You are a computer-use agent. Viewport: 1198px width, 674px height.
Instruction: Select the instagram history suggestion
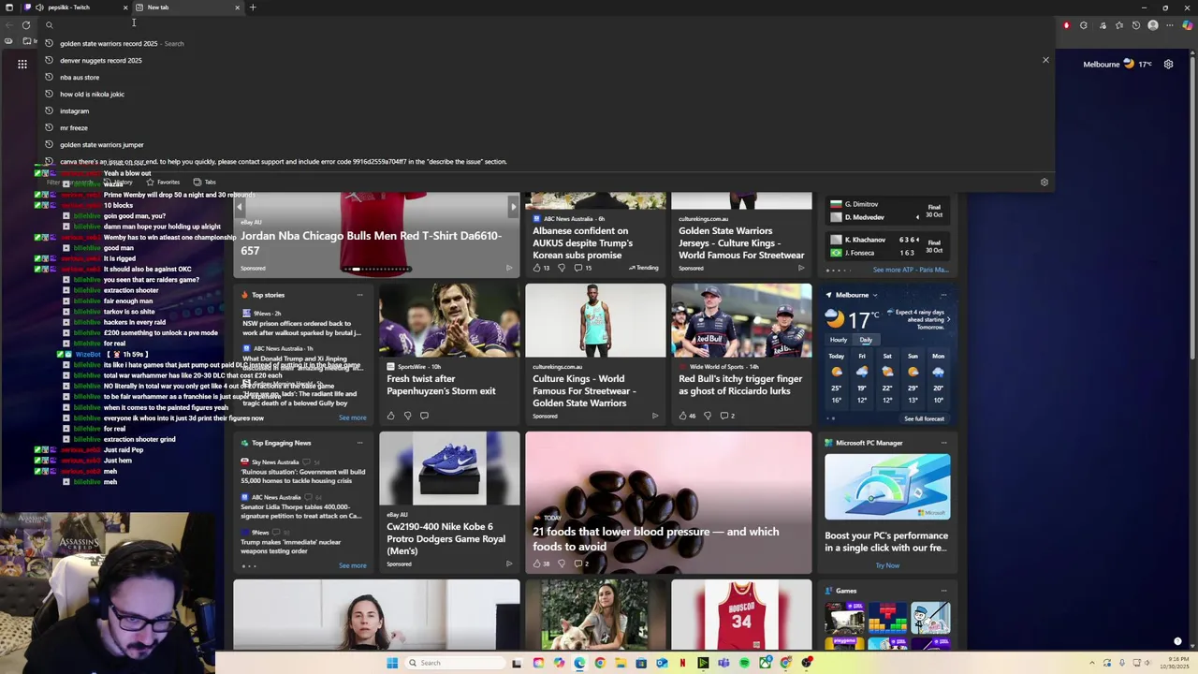[548, 110]
